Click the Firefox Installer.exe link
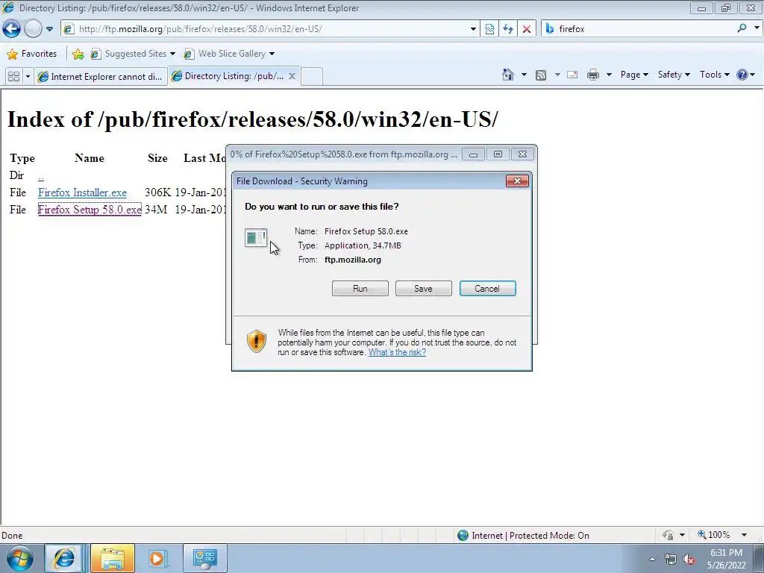 [x=82, y=192]
